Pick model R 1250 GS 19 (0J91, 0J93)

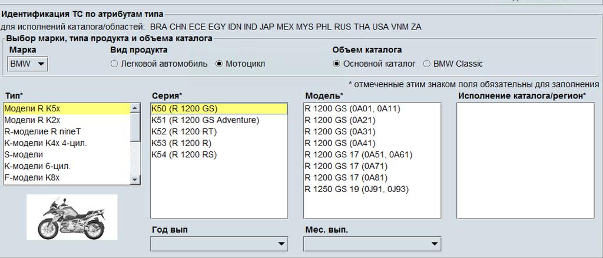click(356, 189)
